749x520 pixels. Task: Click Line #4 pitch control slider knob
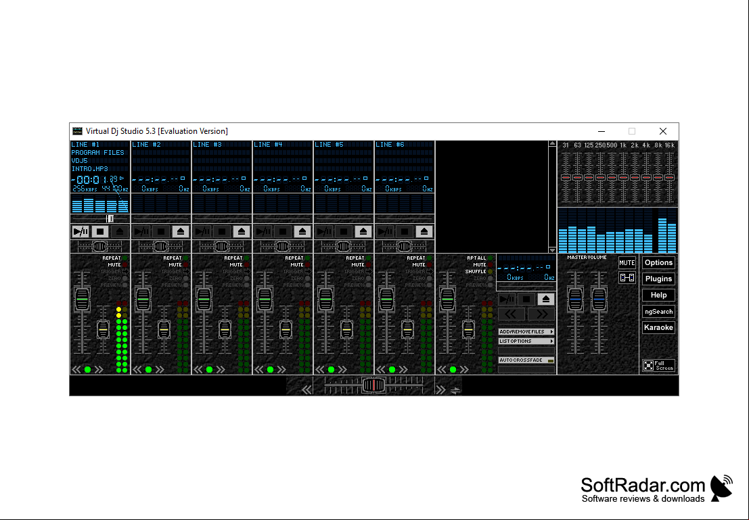282,247
